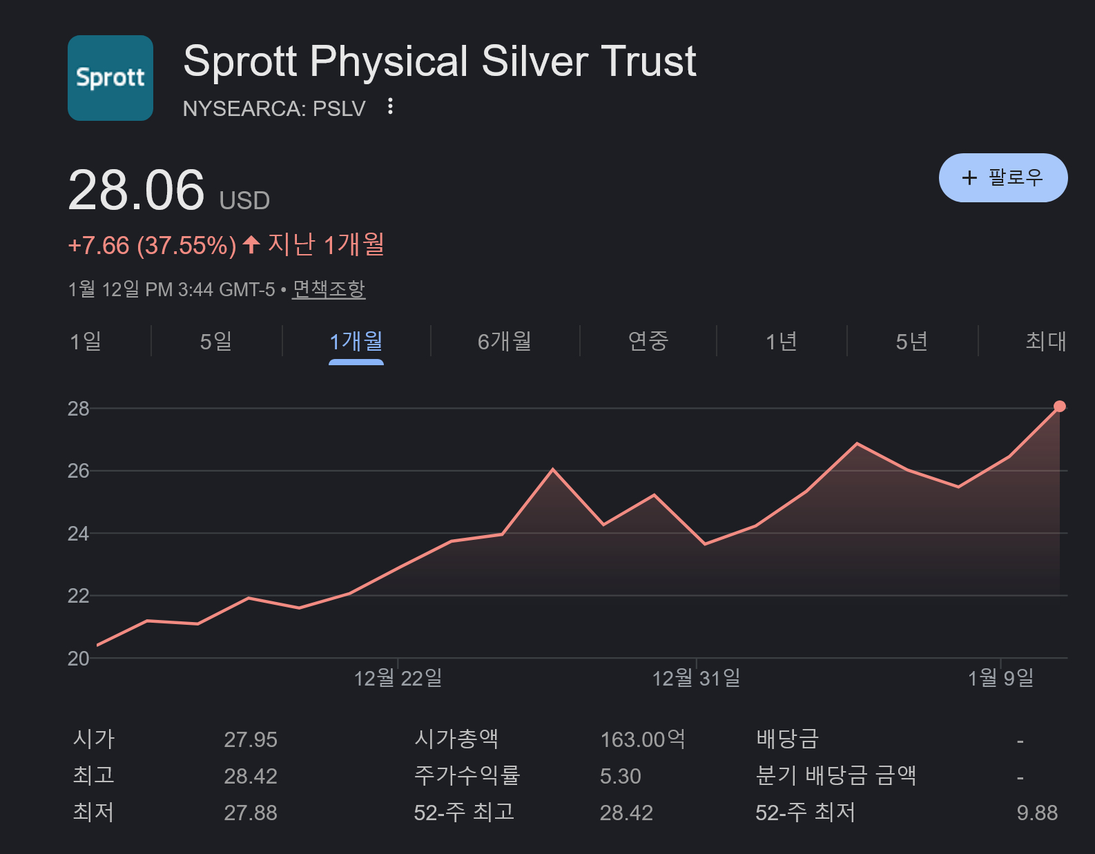
Task: Select the 6개월 chart tab
Action: [x=505, y=341]
